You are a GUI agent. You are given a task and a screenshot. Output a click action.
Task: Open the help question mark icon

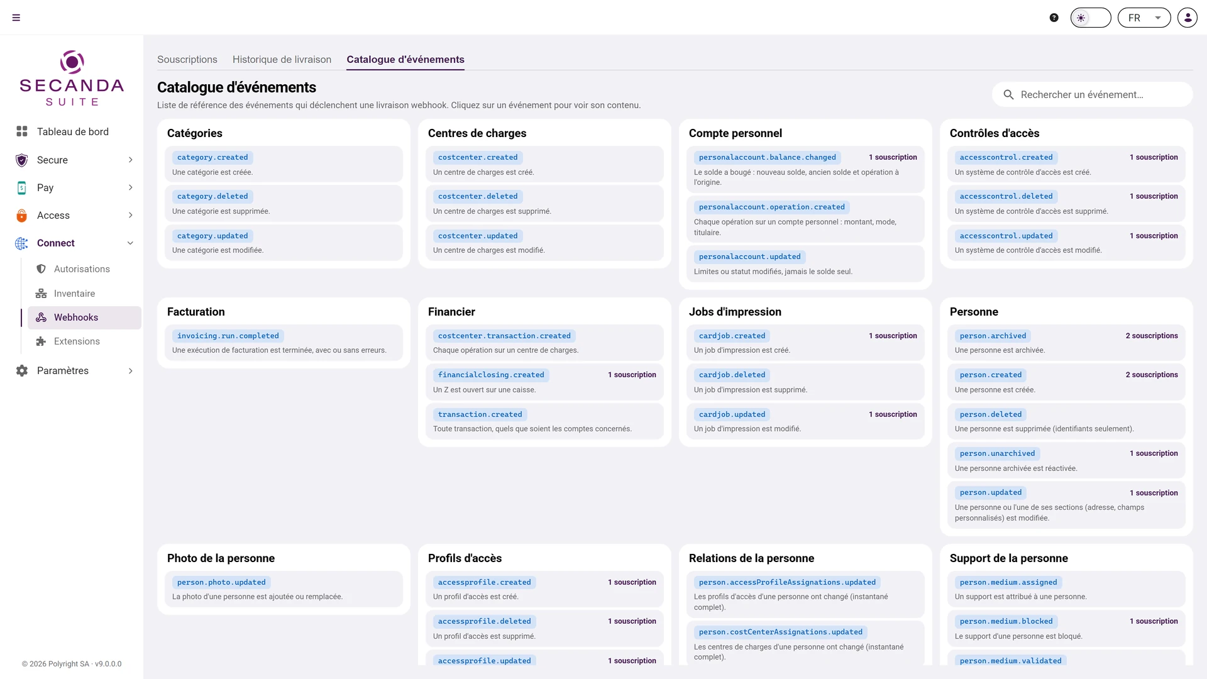pos(1054,18)
